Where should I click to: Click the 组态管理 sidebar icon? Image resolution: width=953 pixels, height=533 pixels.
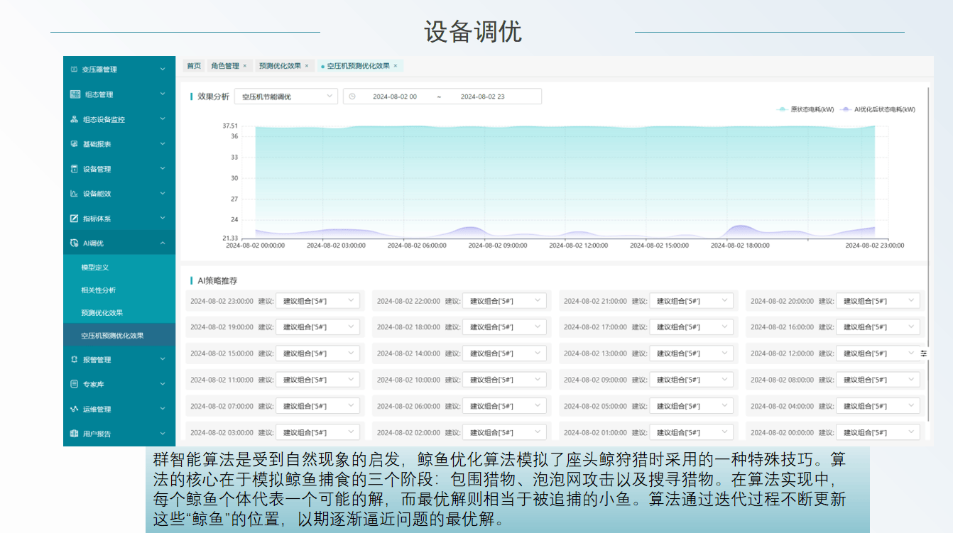click(75, 94)
